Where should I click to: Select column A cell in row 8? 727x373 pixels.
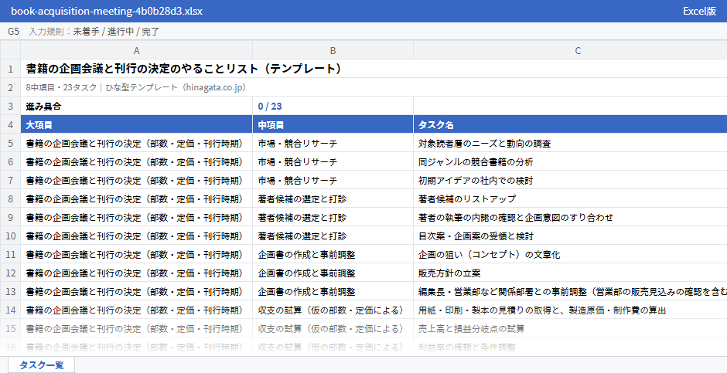click(136, 198)
